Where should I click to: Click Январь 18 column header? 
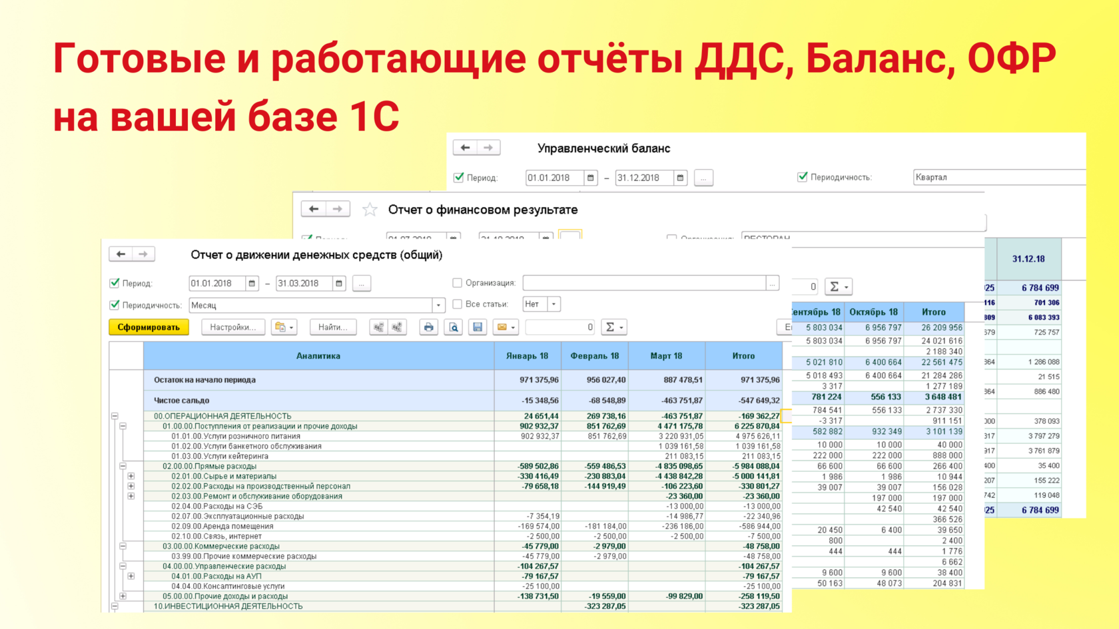tap(528, 356)
